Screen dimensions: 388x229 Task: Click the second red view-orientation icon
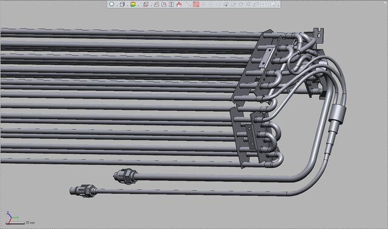(164, 4)
